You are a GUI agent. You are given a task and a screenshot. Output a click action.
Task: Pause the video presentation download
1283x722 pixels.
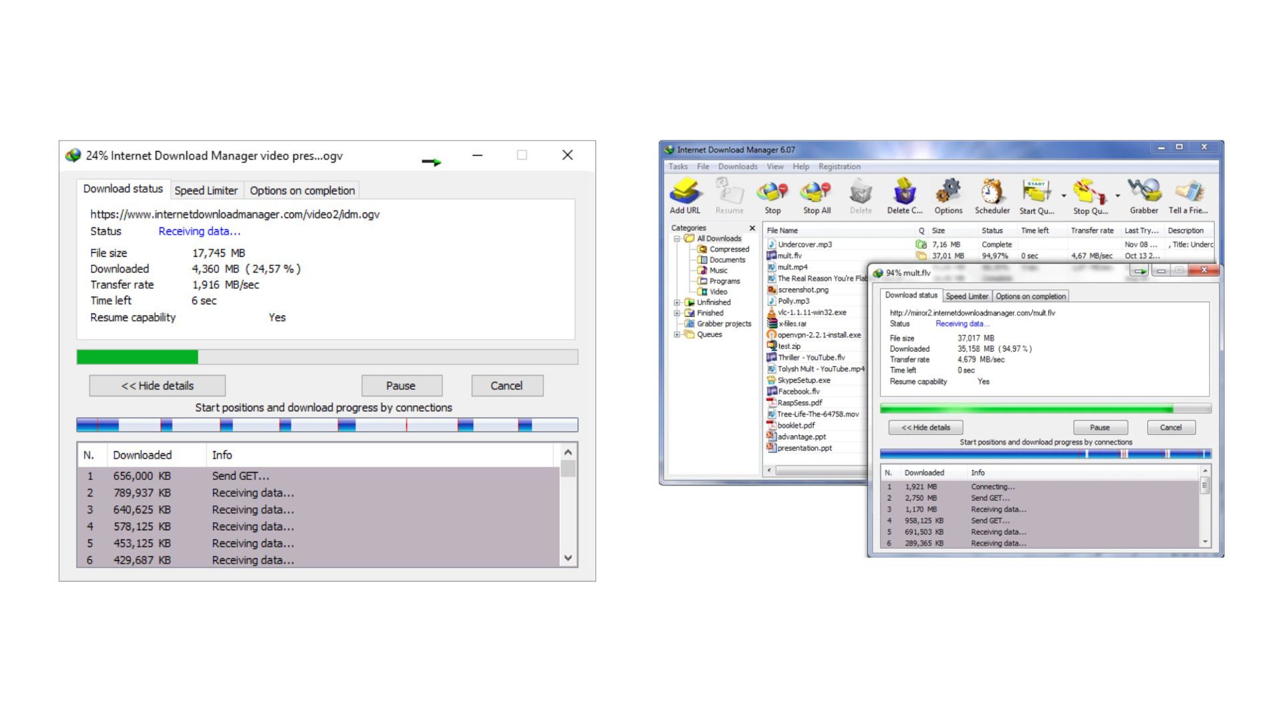(402, 385)
